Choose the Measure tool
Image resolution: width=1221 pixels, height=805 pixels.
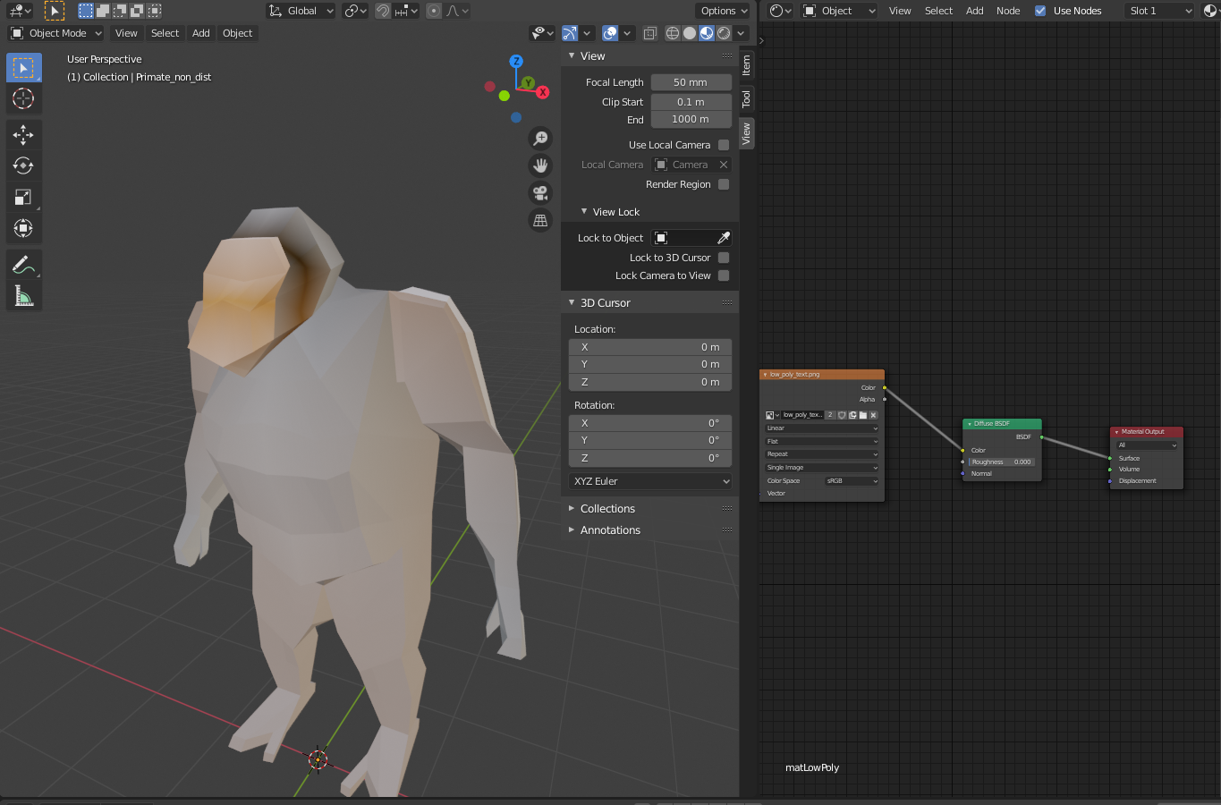pyautogui.click(x=23, y=296)
